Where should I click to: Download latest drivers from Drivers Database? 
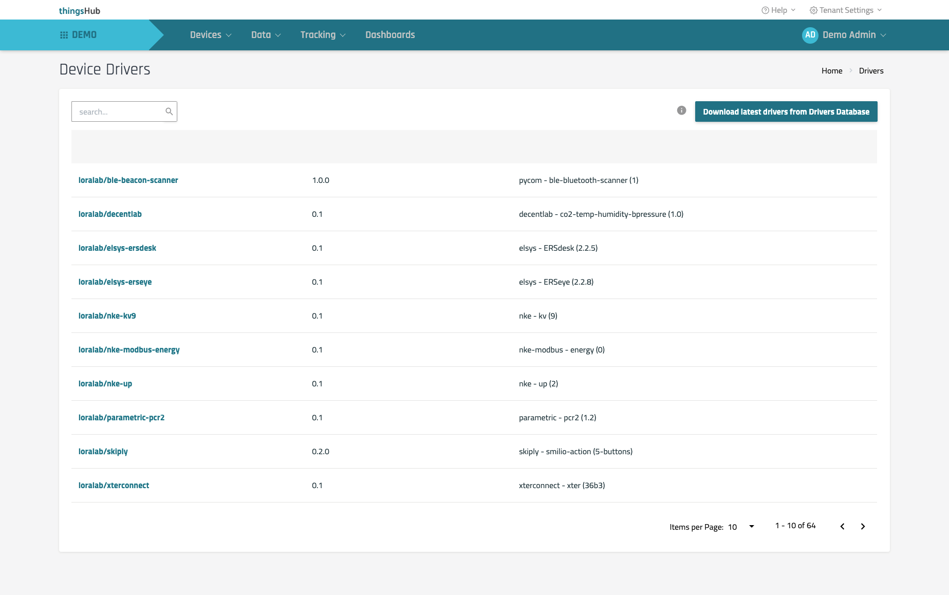click(x=786, y=111)
